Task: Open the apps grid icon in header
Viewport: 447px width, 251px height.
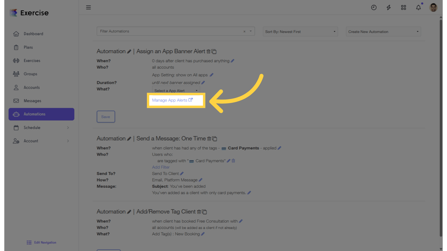Action: tap(403, 8)
